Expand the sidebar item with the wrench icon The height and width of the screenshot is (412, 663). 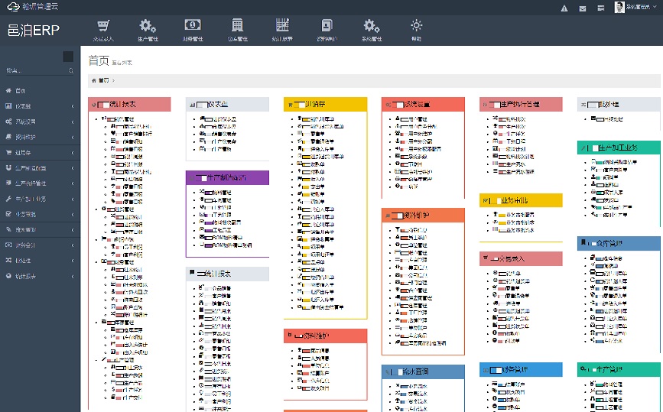[40, 199]
